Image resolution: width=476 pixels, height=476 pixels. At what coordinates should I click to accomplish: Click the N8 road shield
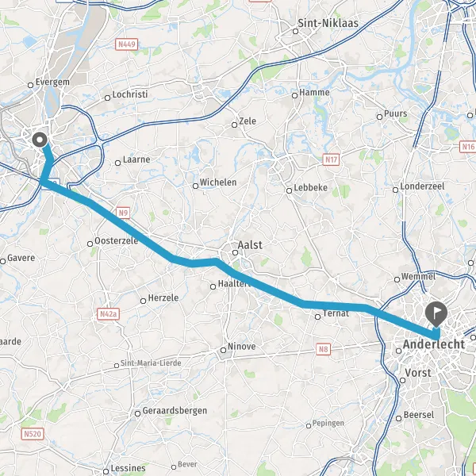click(x=324, y=349)
